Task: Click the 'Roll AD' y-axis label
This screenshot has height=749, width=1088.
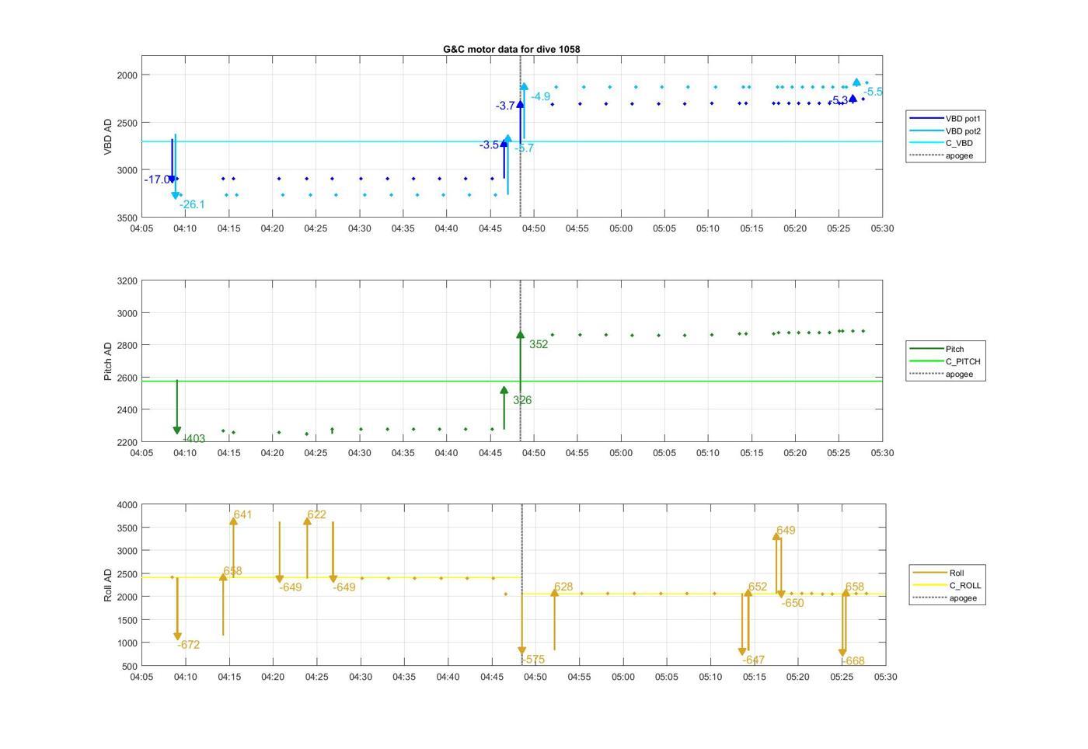Action: tap(108, 586)
